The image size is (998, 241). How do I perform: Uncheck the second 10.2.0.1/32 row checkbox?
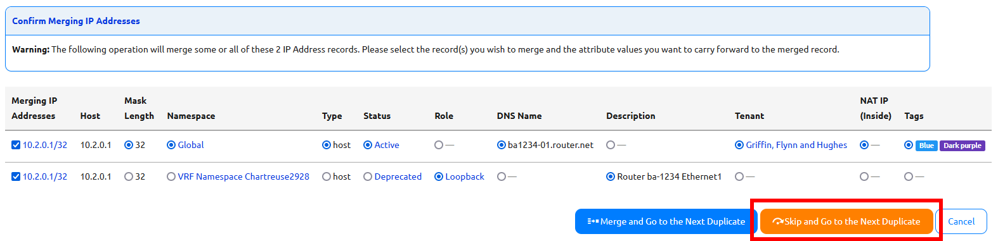coord(16,176)
